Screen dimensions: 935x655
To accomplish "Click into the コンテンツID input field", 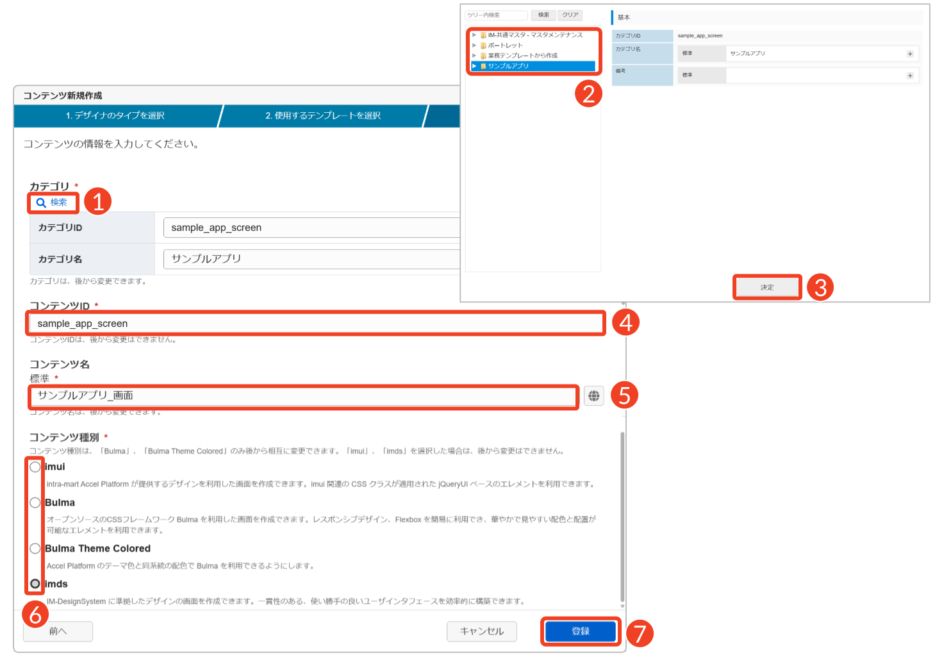I will point(315,324).
